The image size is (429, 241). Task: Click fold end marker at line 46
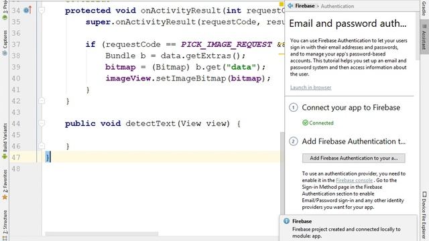pos(42,146)
